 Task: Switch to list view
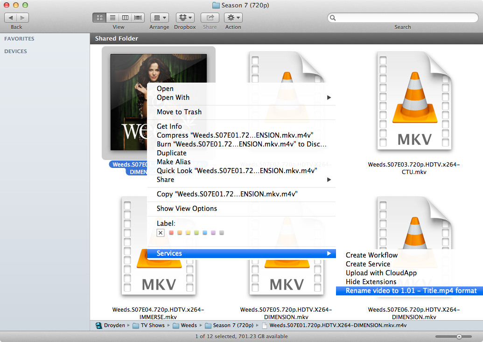click(112, 18)
